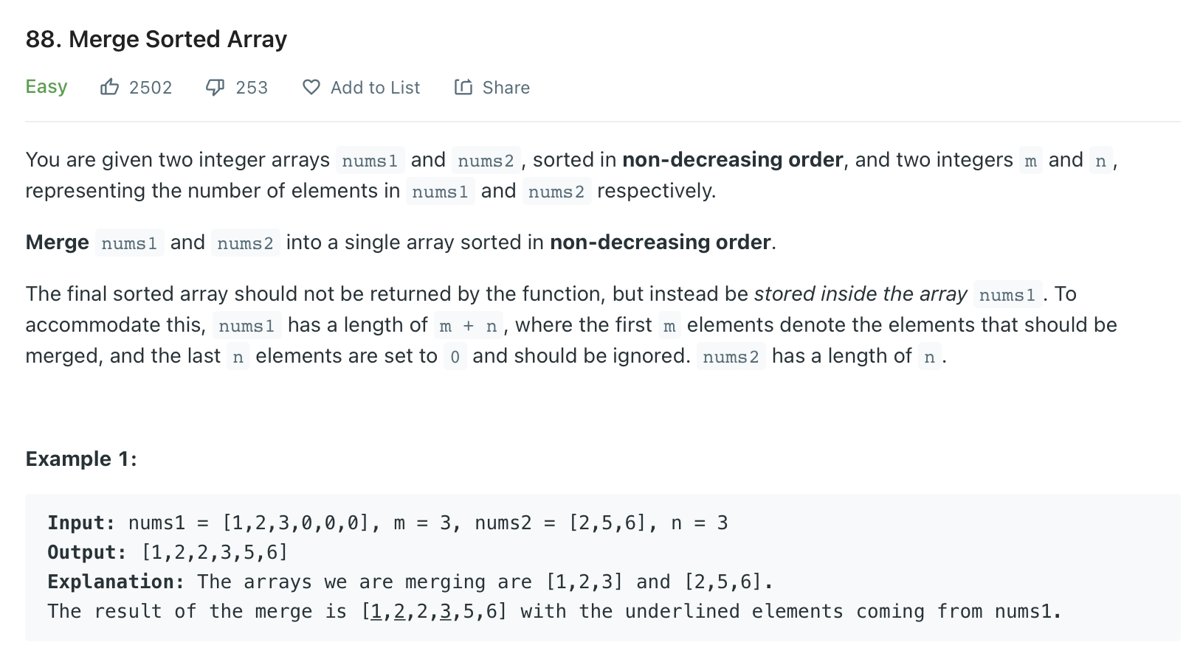Click the Add to List link
The width and height of the screenshot is (1200, 659).
pos(376,87)
